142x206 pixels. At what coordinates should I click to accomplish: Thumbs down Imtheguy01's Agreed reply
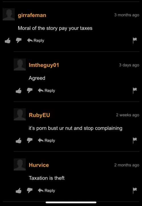tap(30, 91)
